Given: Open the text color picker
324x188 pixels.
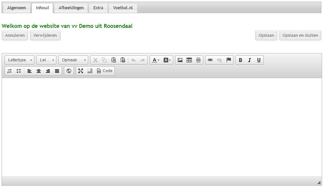Looking at the screenshot, I should point(155,60).
